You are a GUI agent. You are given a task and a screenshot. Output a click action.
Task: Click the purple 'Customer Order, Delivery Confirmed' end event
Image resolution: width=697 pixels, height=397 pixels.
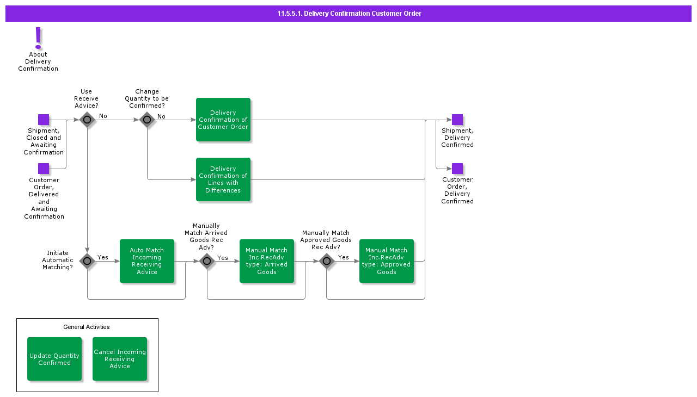(457, 169)
